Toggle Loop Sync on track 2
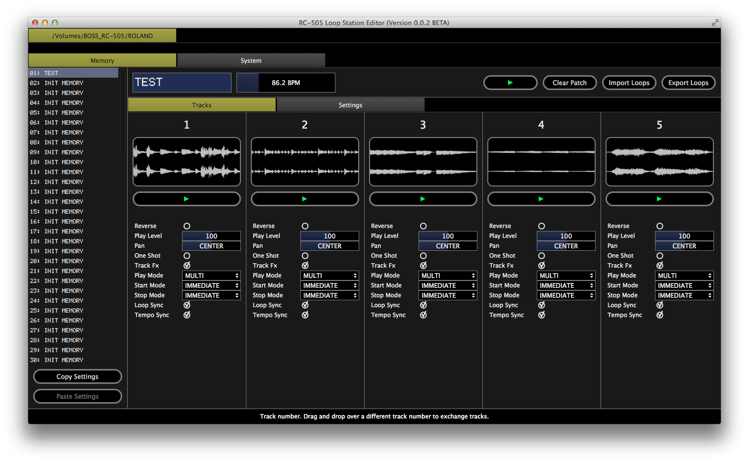The width and height of the screenshot is (749, 463). click(305, 305)
